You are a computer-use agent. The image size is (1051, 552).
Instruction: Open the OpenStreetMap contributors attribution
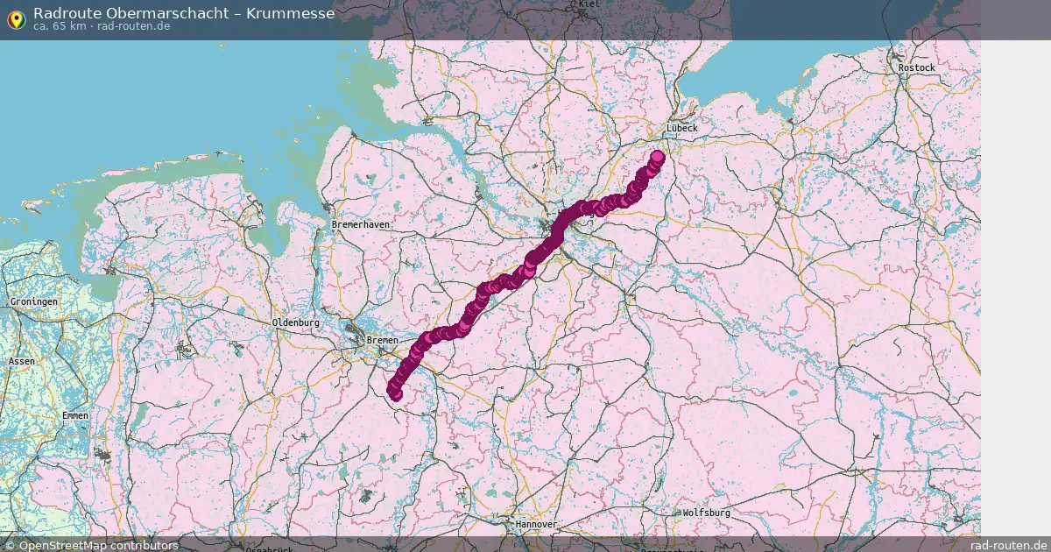91,545
